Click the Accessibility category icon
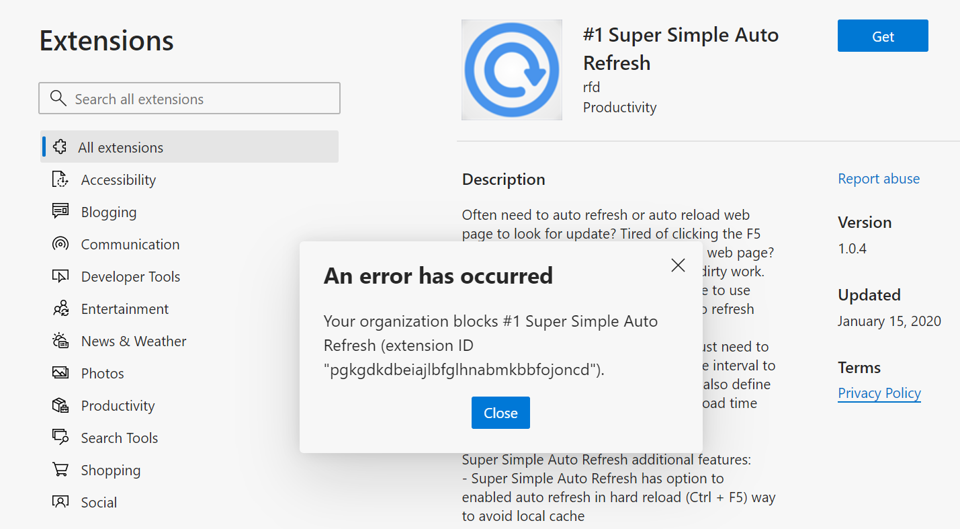 click(60, 179)
